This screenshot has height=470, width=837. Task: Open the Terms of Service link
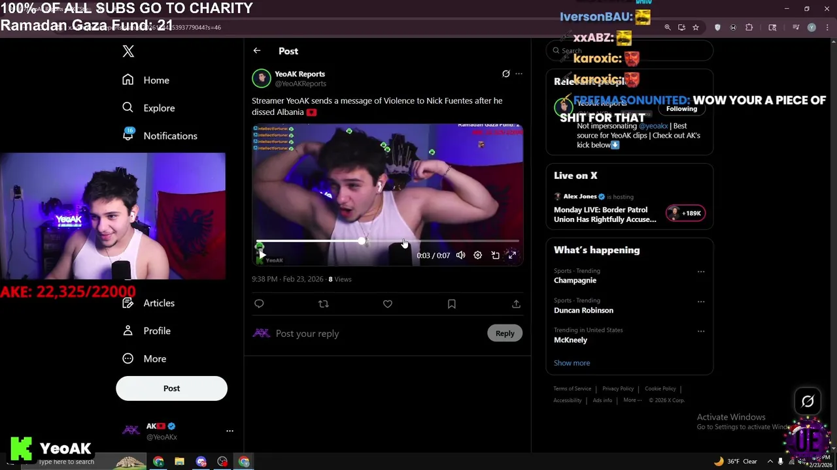point(572,388)
